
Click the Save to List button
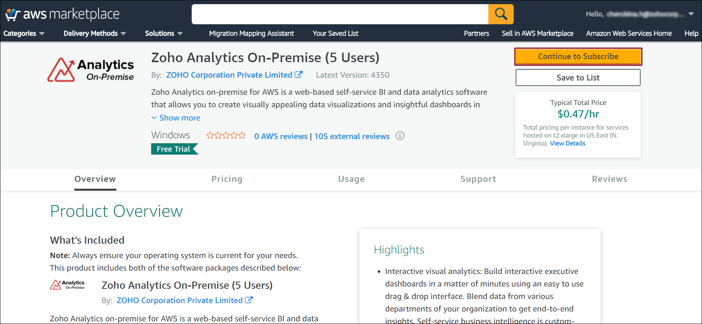click(x=578, y=78)
